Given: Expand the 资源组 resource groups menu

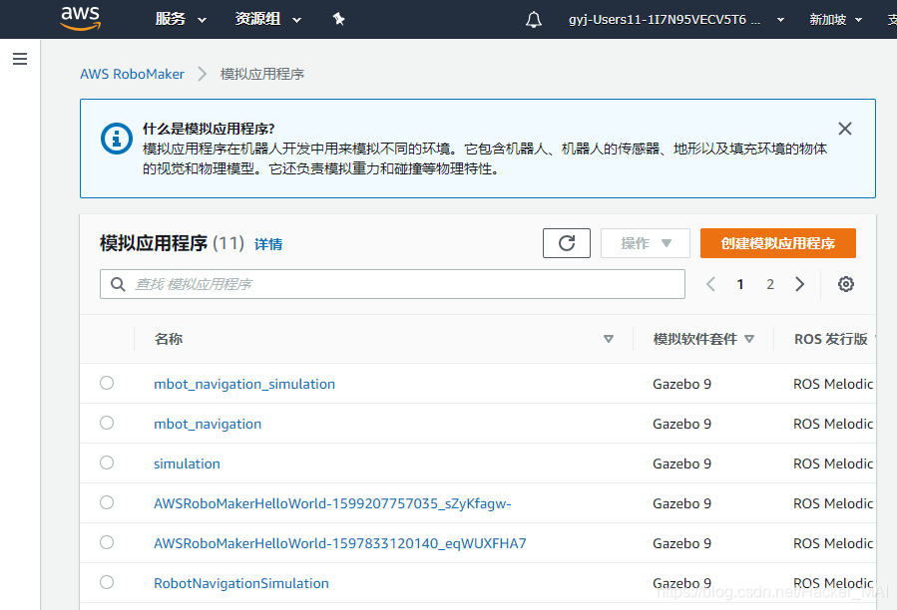Looking at the screenshot, I should 267,20.
